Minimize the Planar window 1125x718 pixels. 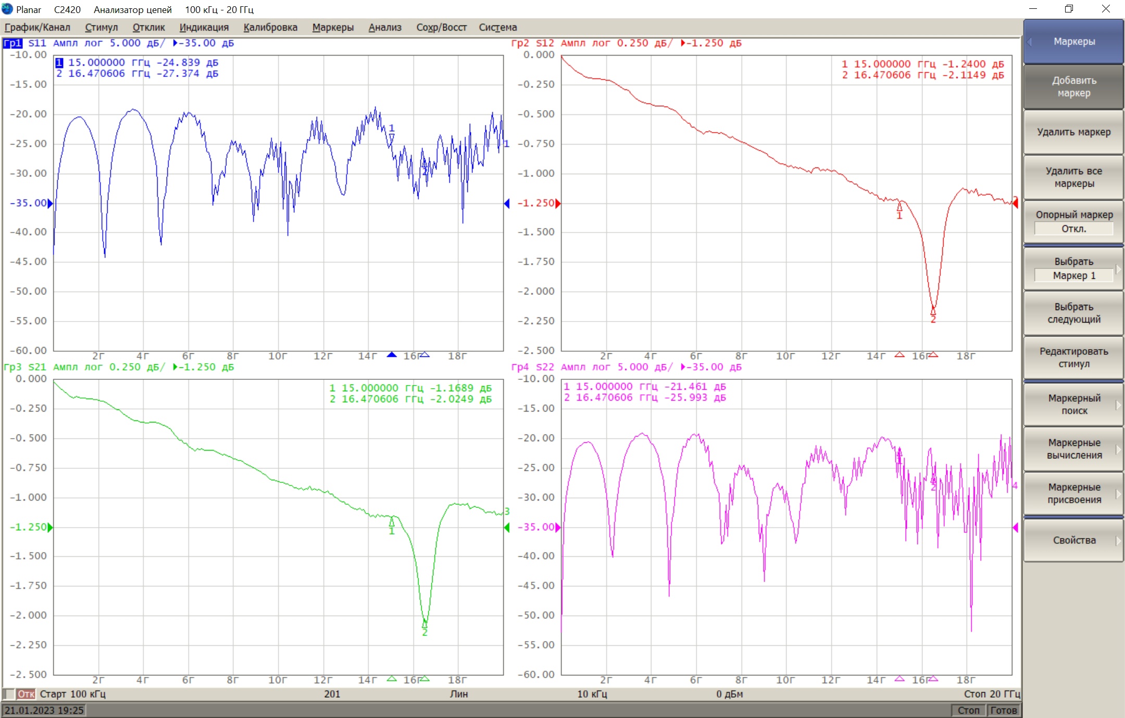pos(1033,9)
